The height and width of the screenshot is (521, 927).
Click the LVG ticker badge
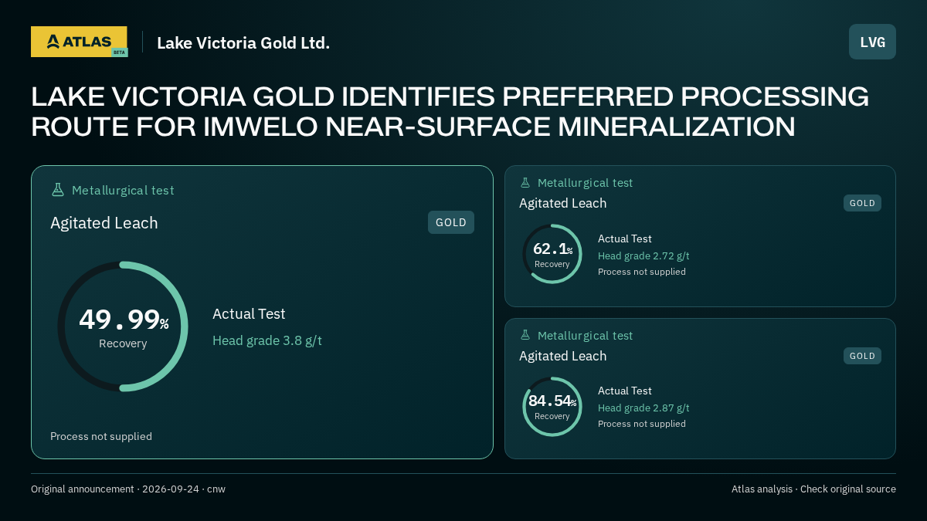pyautogui.click(x=872, y=42)
